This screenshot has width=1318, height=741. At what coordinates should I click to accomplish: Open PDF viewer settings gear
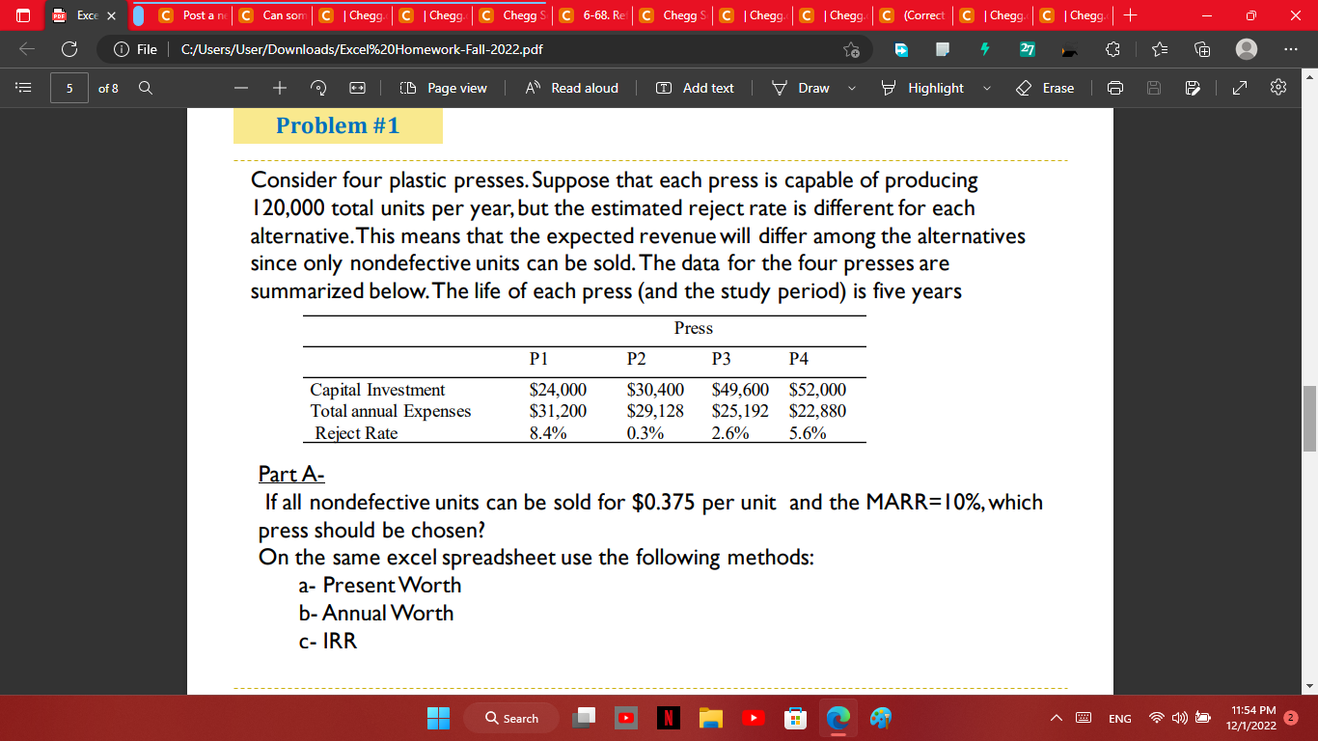tap(1277, 88)
